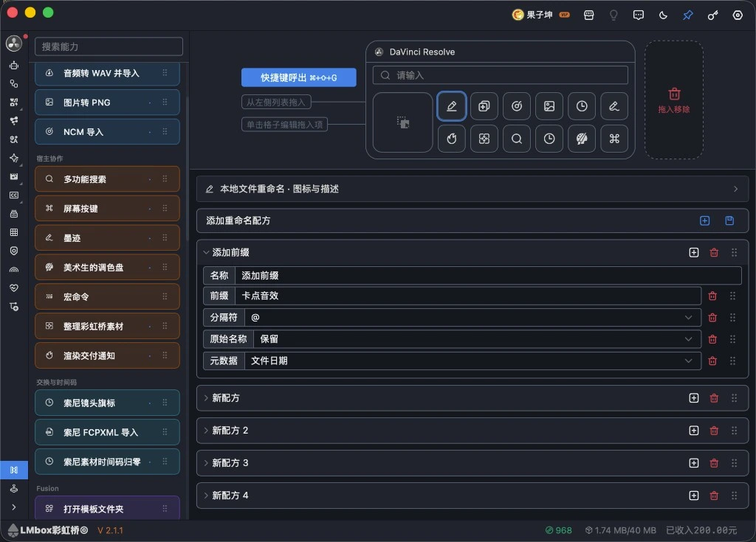Click the 前缀 input field 卡点音效
This screenshot has width=756, height=542.
pos(467,296)
